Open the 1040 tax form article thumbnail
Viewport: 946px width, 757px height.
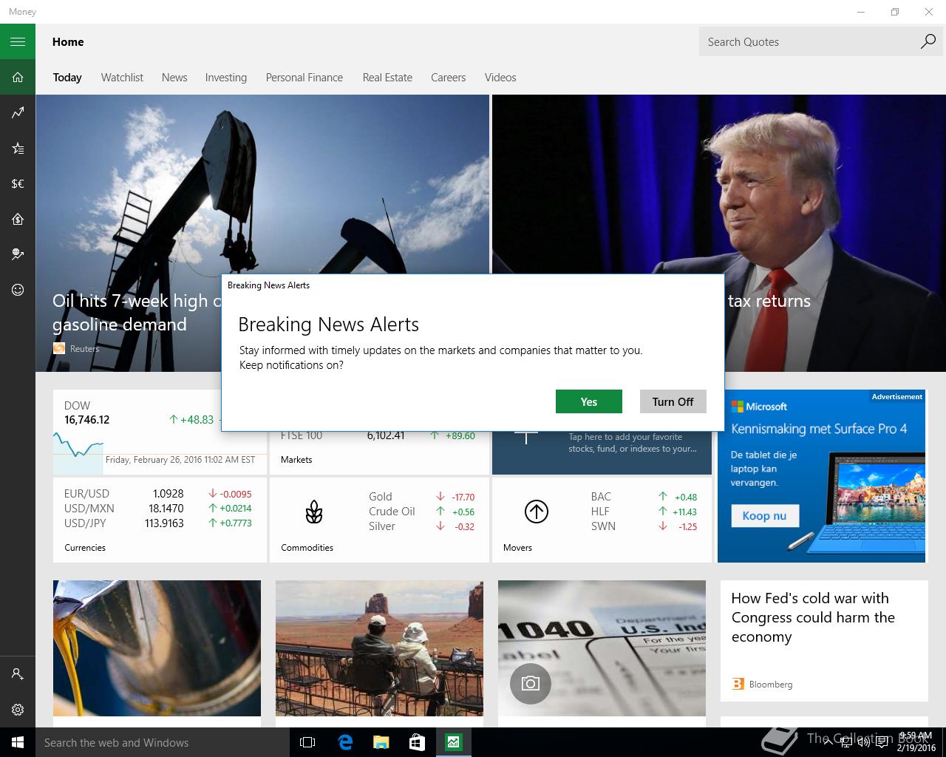[602, 648]
